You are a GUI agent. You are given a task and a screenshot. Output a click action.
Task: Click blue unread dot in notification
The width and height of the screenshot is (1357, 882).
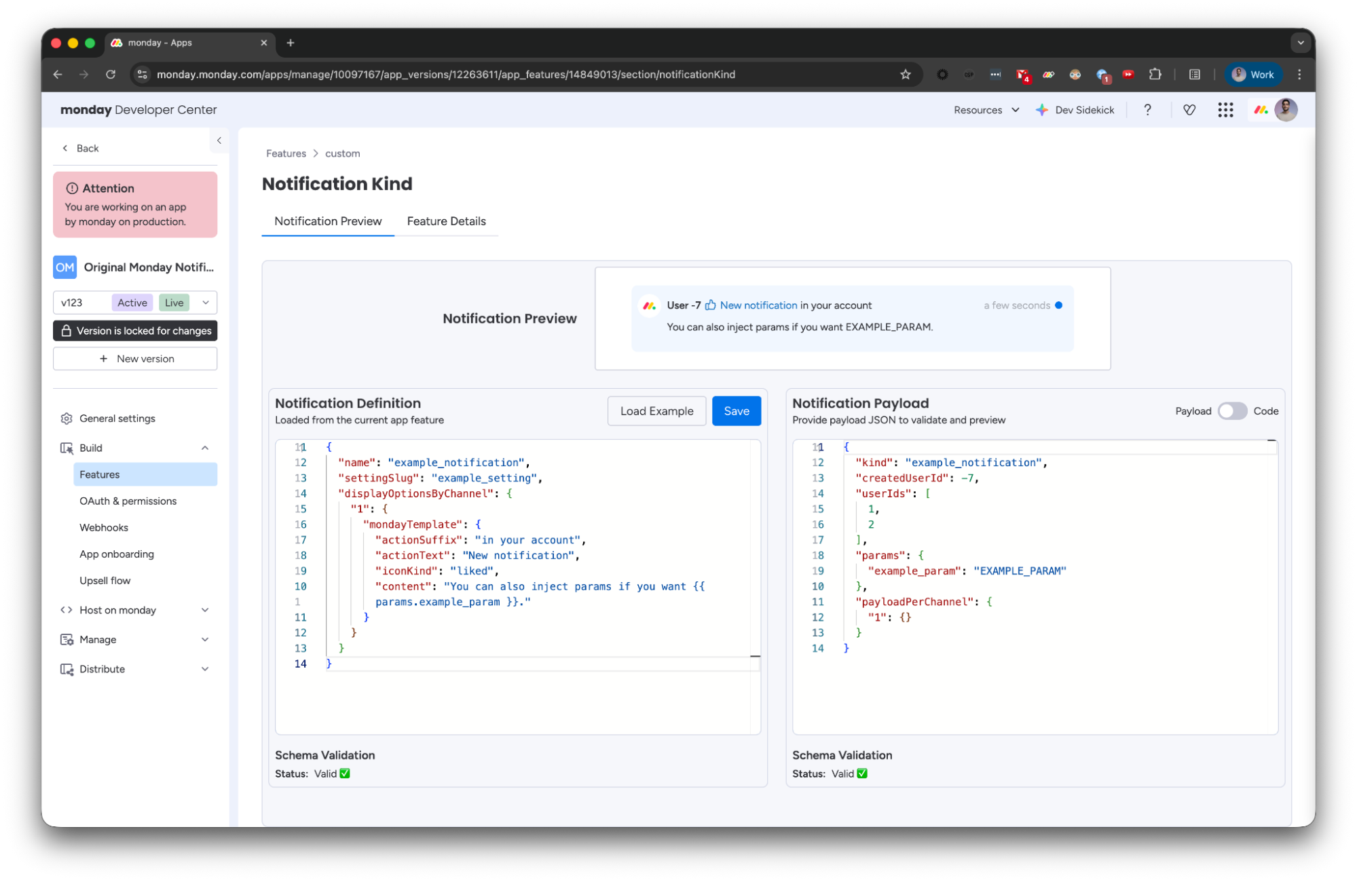(x=1058, y=305)
